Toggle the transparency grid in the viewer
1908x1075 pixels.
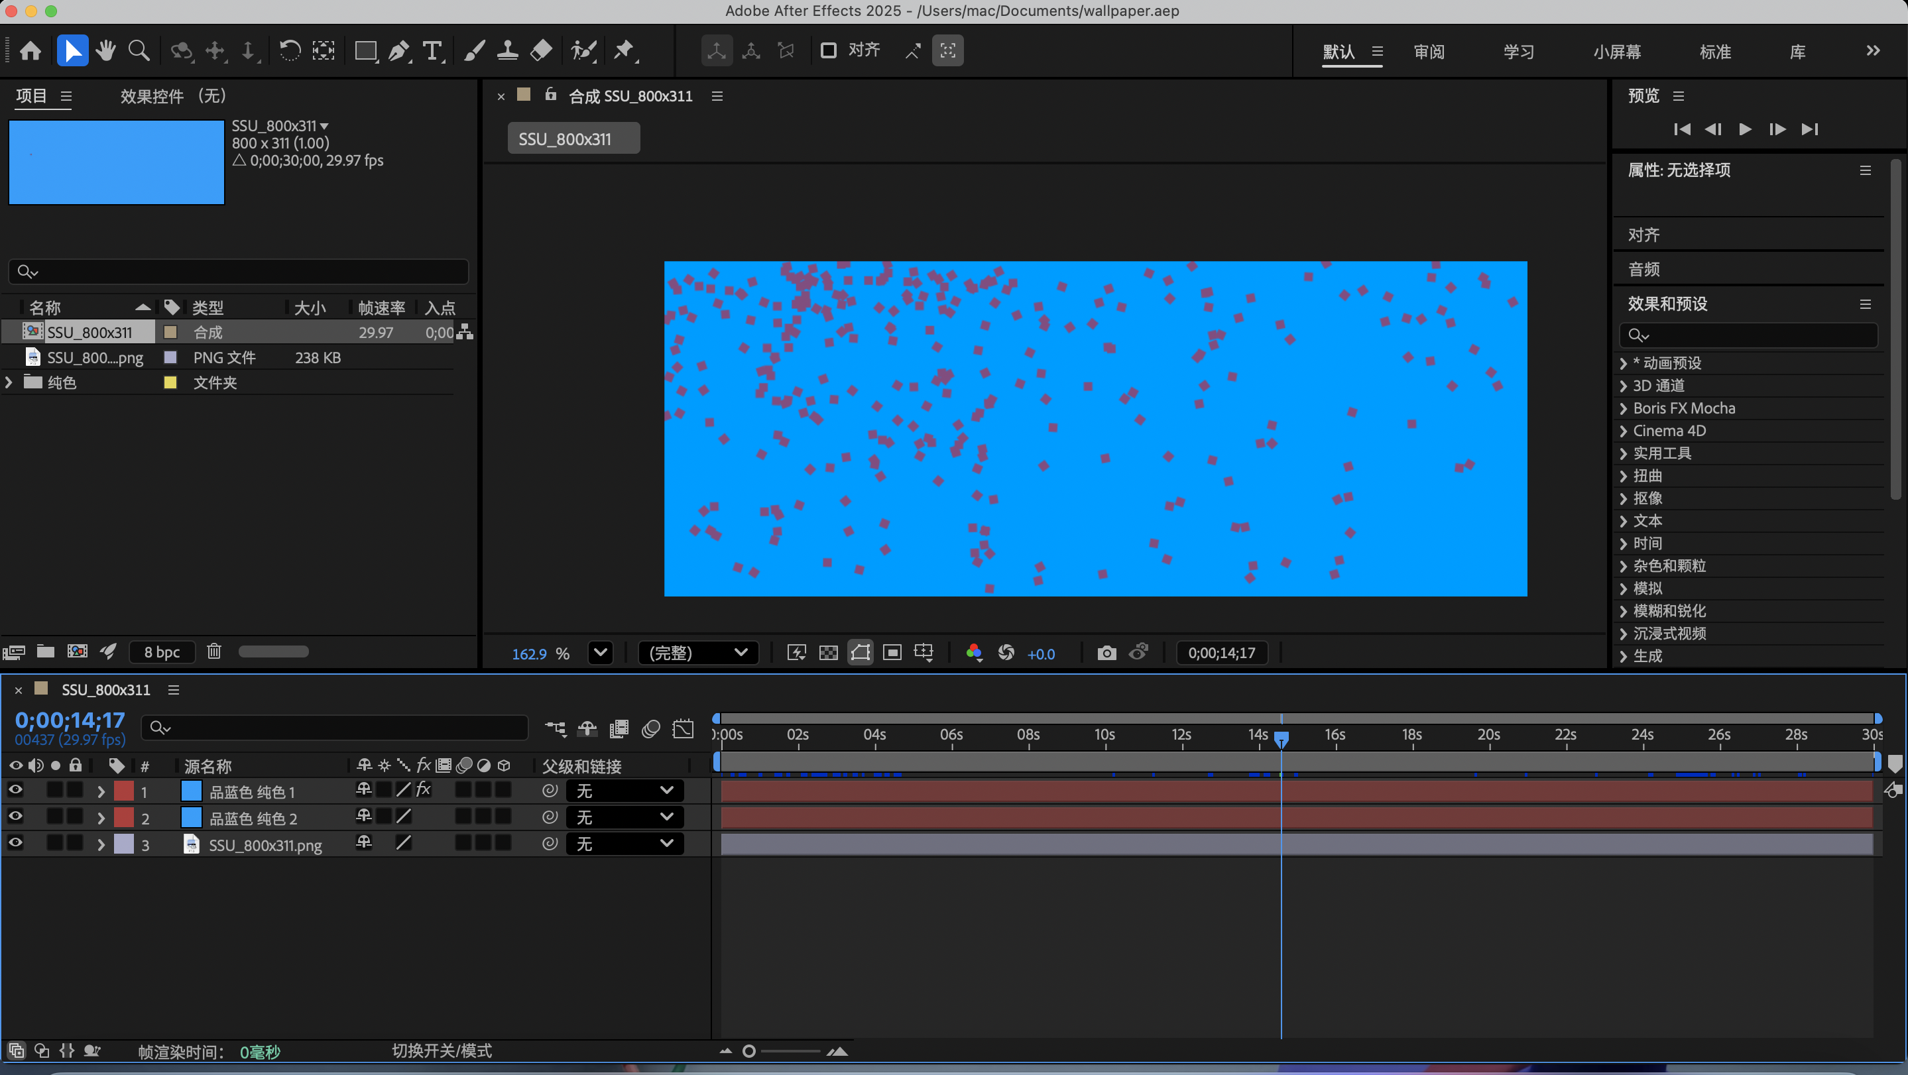tap(828, 652)
